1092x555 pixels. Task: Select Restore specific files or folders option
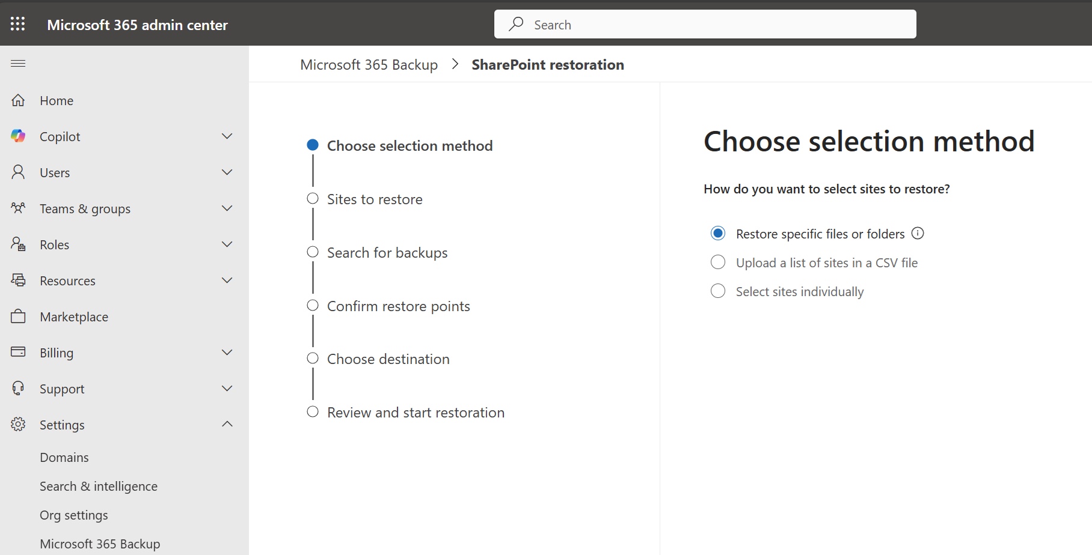click(718, 234)
